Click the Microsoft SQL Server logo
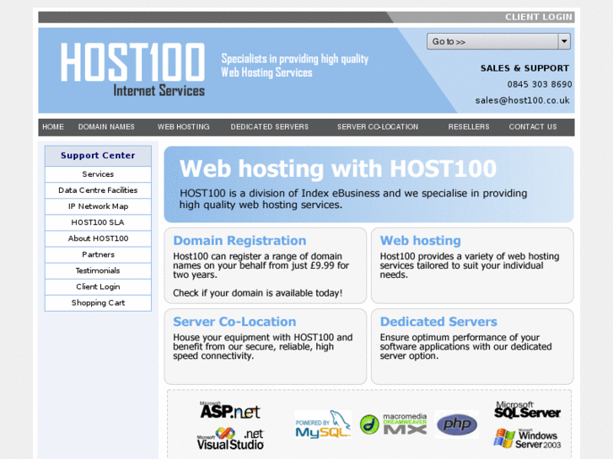 point(527,410)
